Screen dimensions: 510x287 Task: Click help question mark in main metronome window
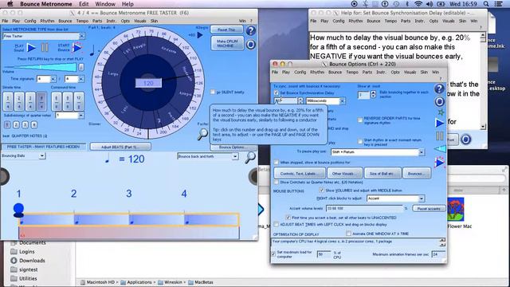tap(250, 30)
